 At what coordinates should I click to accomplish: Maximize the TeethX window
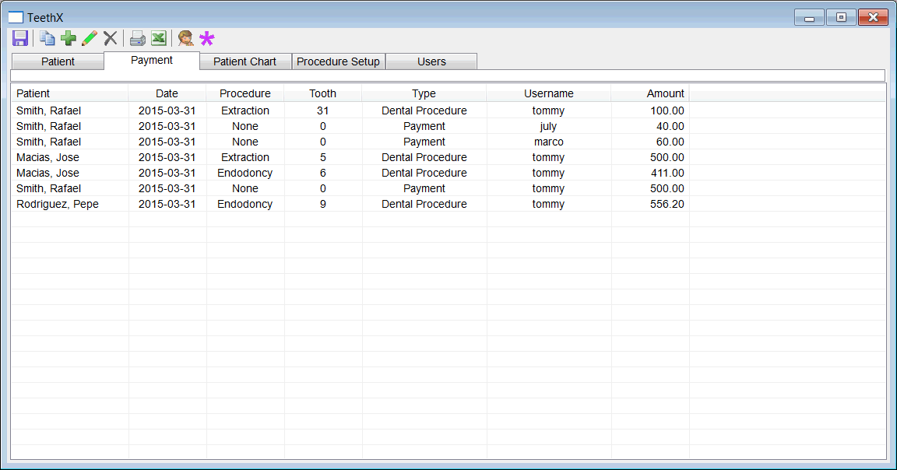point(841,18)
